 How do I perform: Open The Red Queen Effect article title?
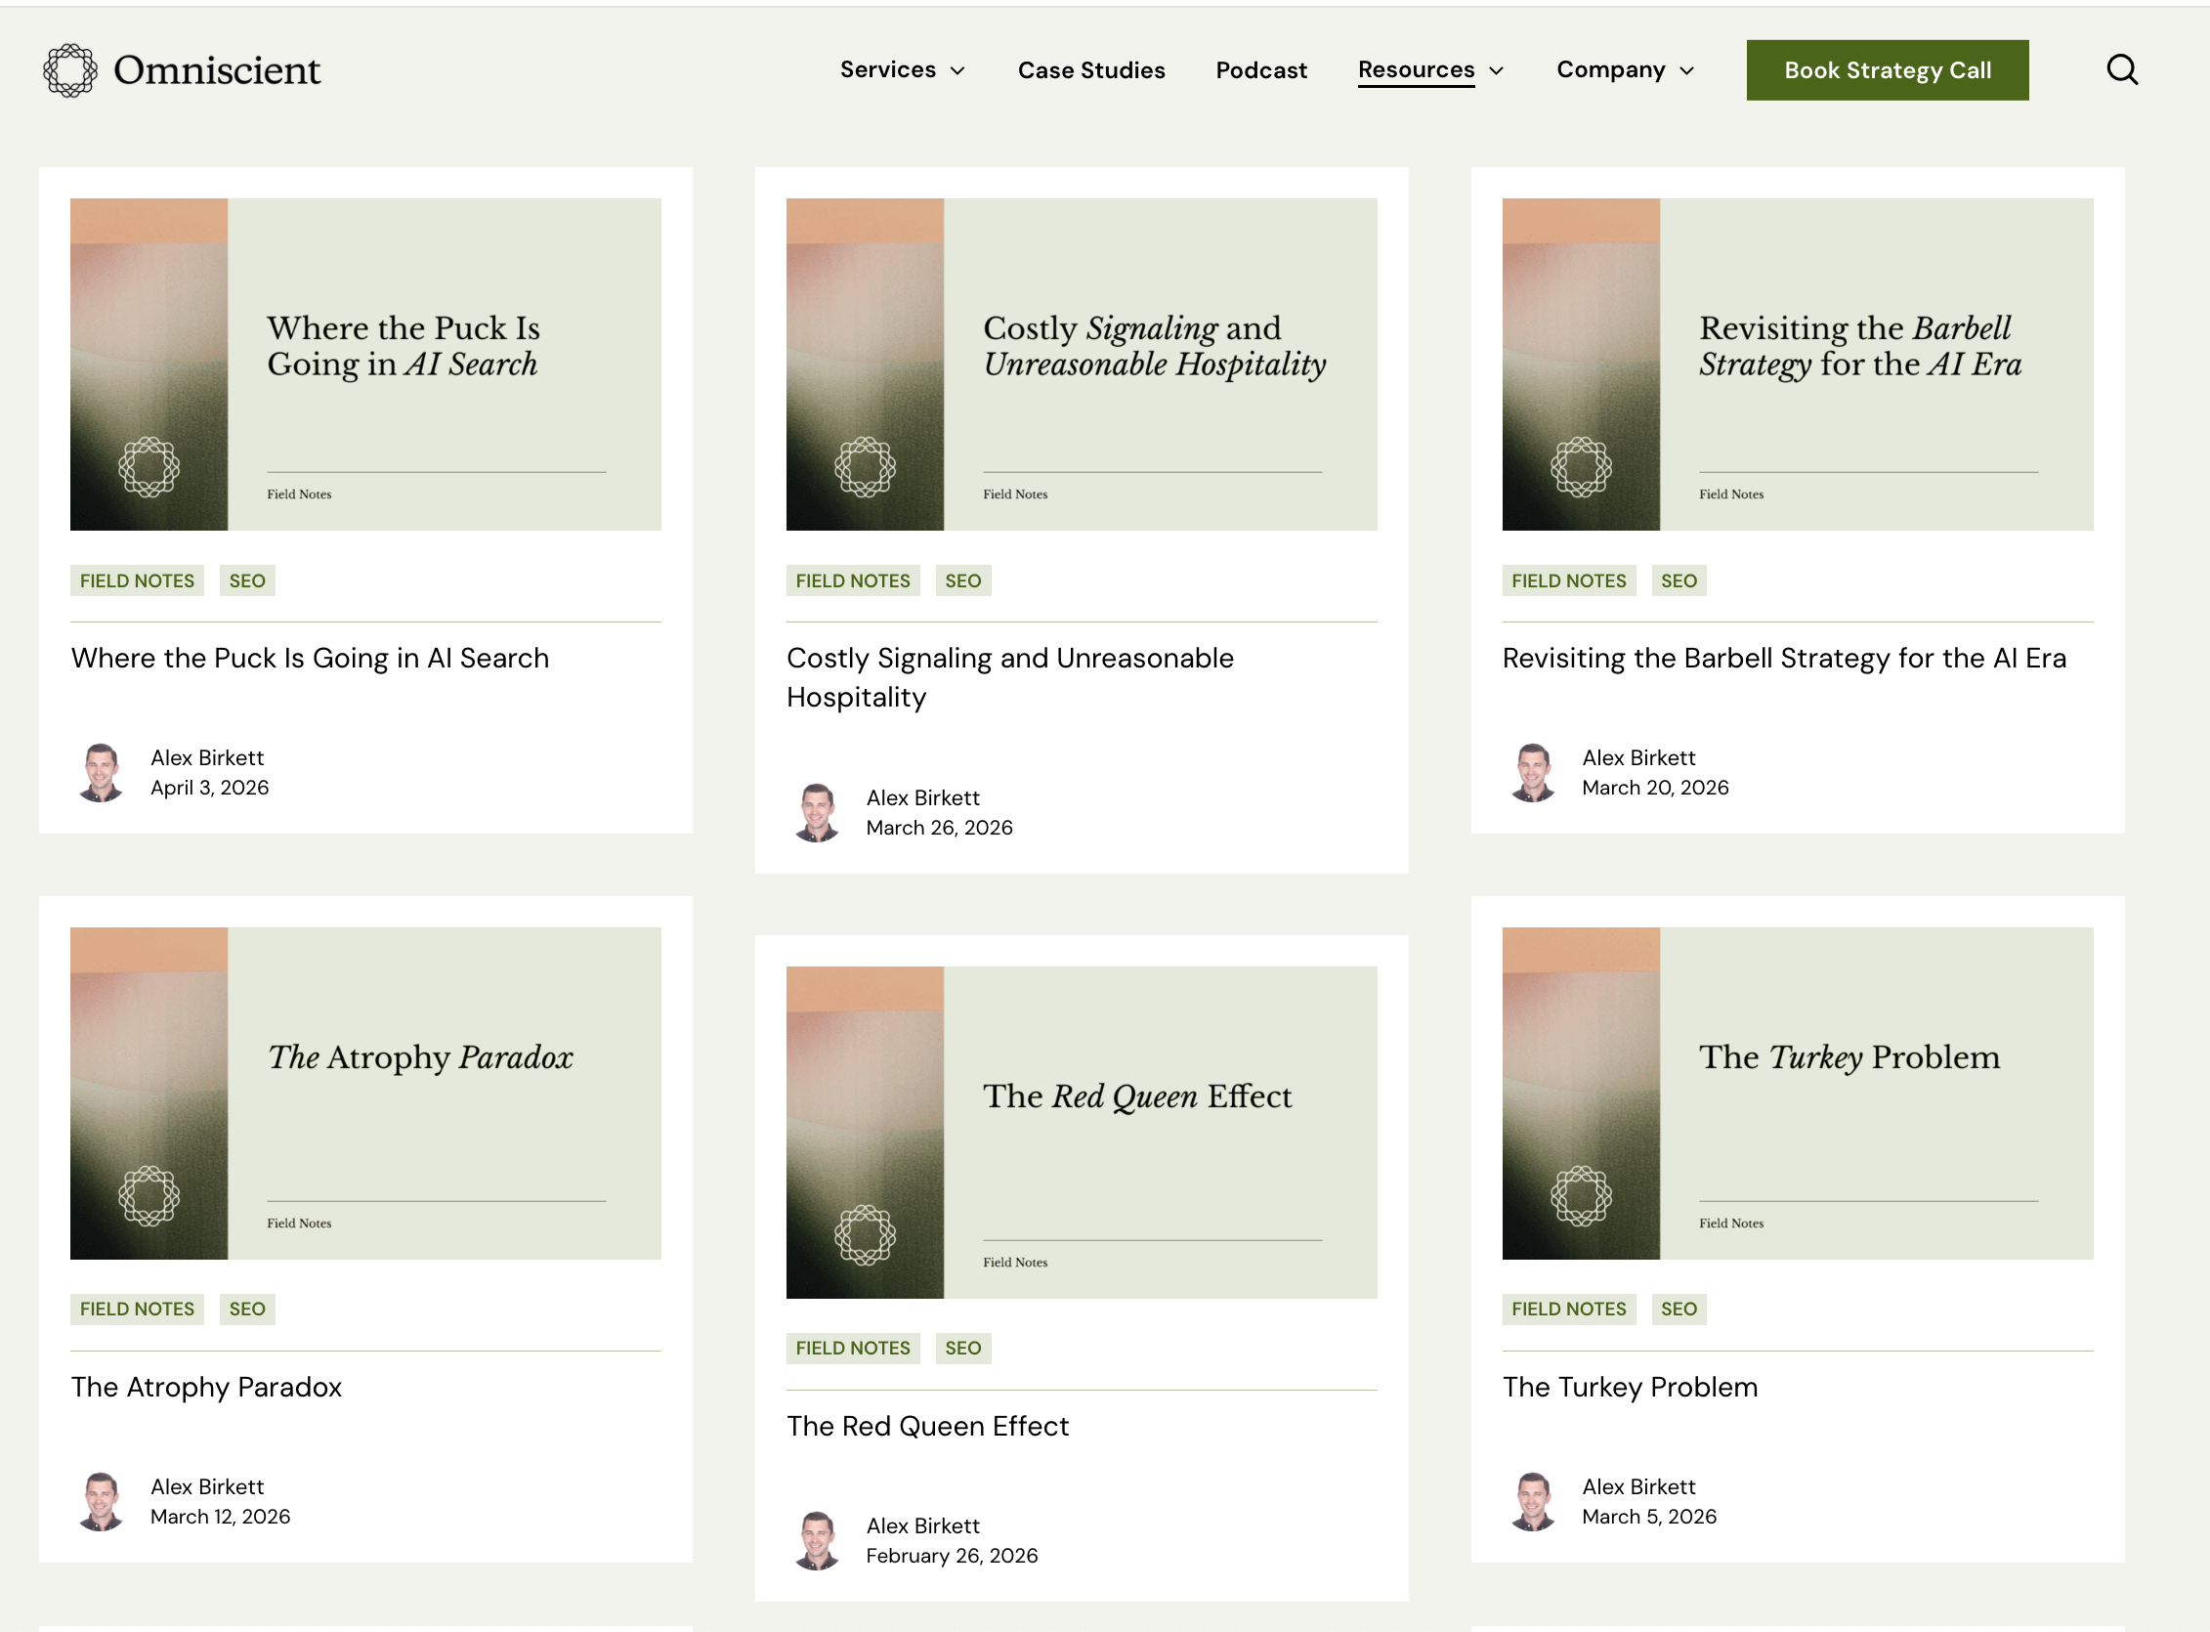(x=927, y=1426)
